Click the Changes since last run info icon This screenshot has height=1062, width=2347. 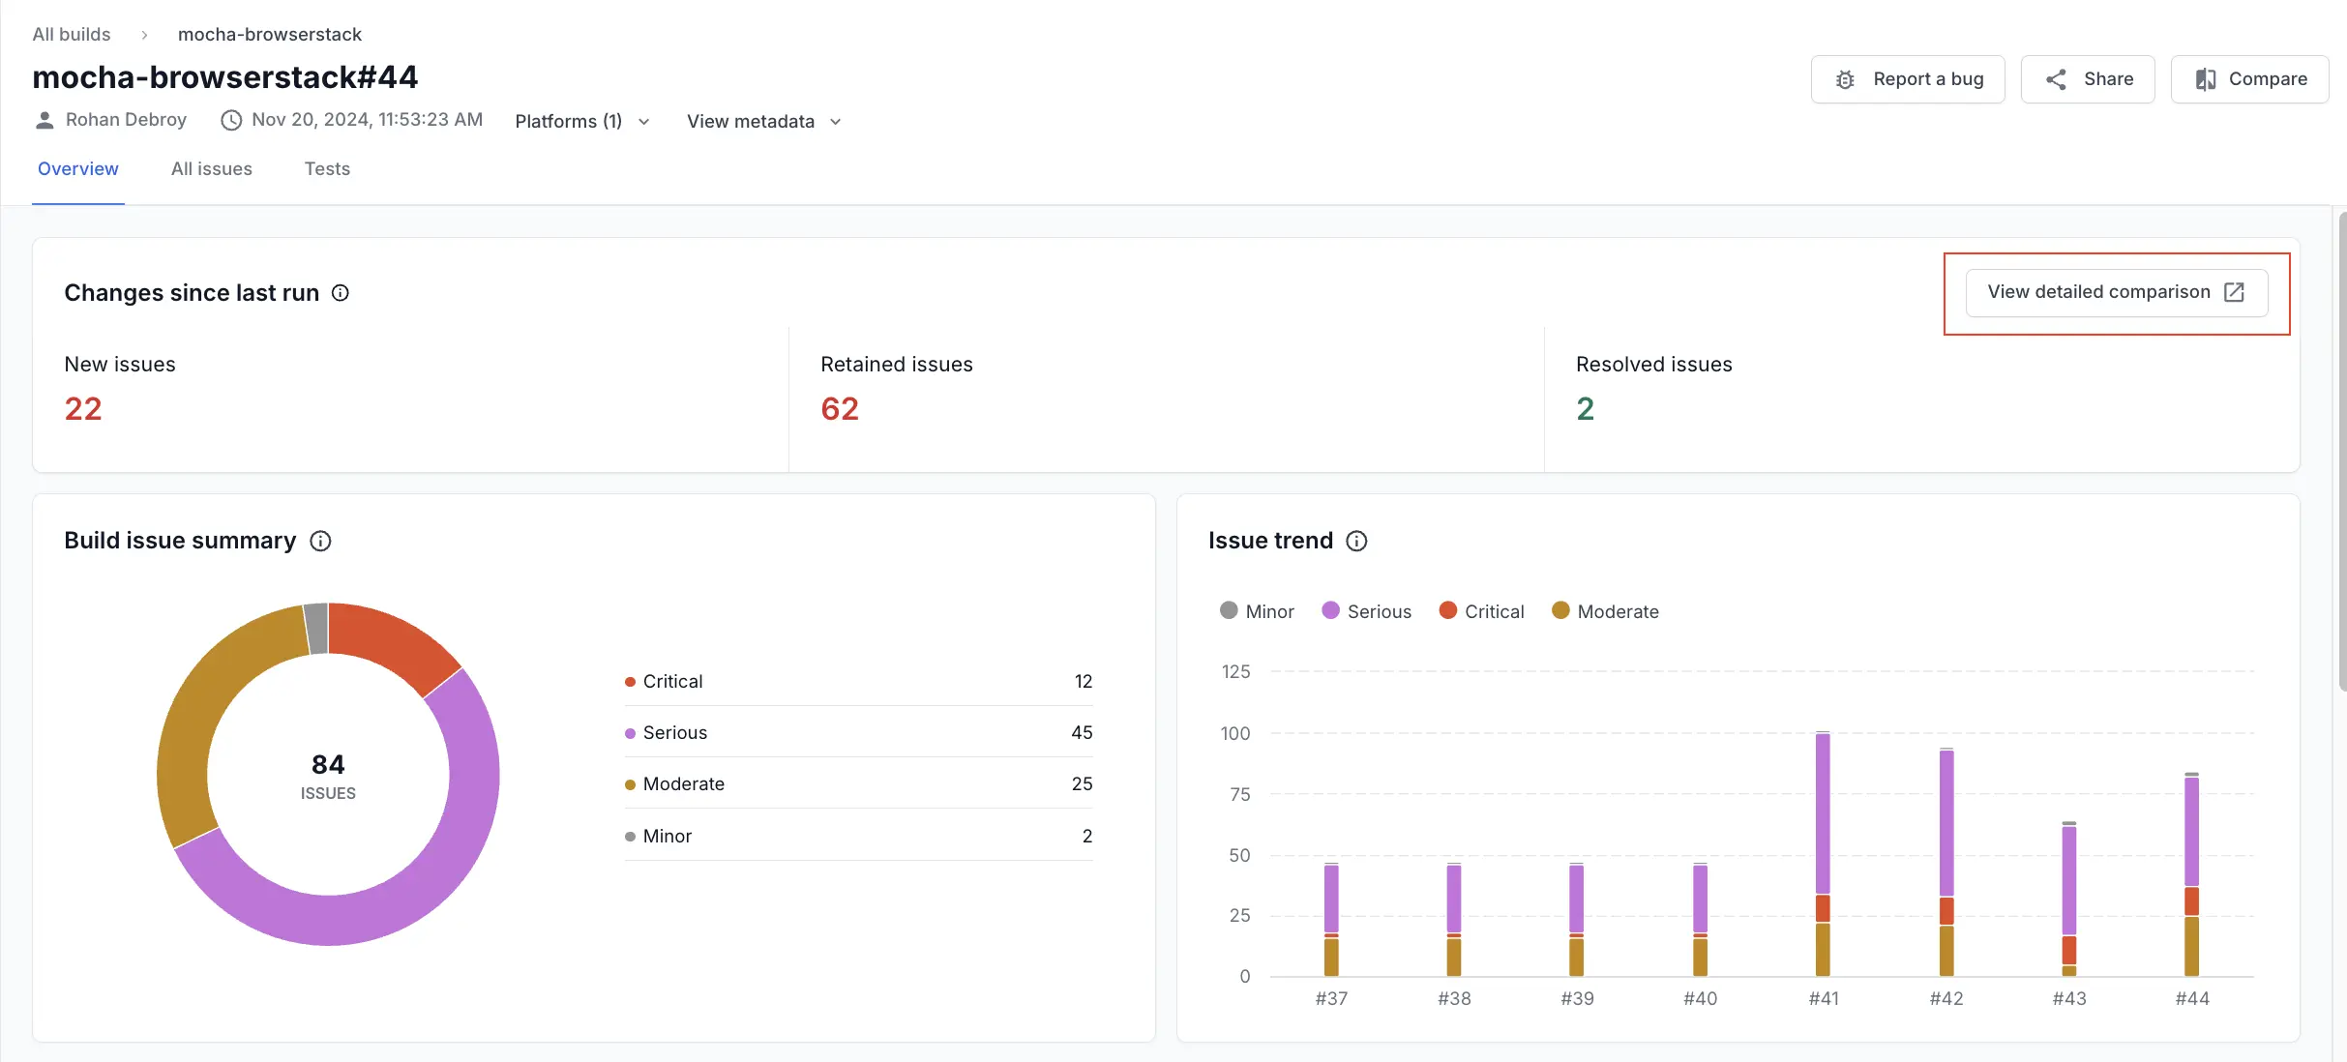[x=340, y=293]
